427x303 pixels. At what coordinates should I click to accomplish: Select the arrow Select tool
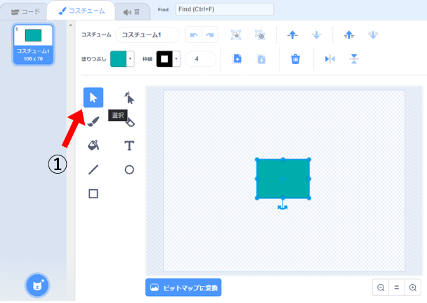(93, 98)
